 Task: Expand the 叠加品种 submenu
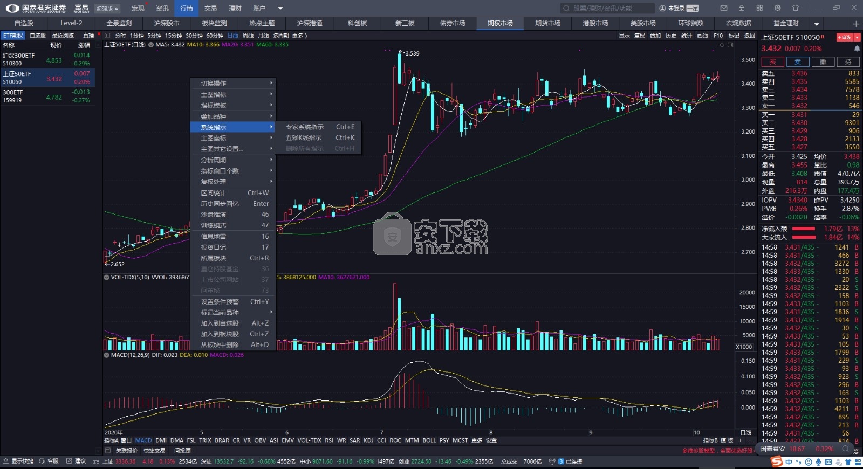(x=234, y=116)
